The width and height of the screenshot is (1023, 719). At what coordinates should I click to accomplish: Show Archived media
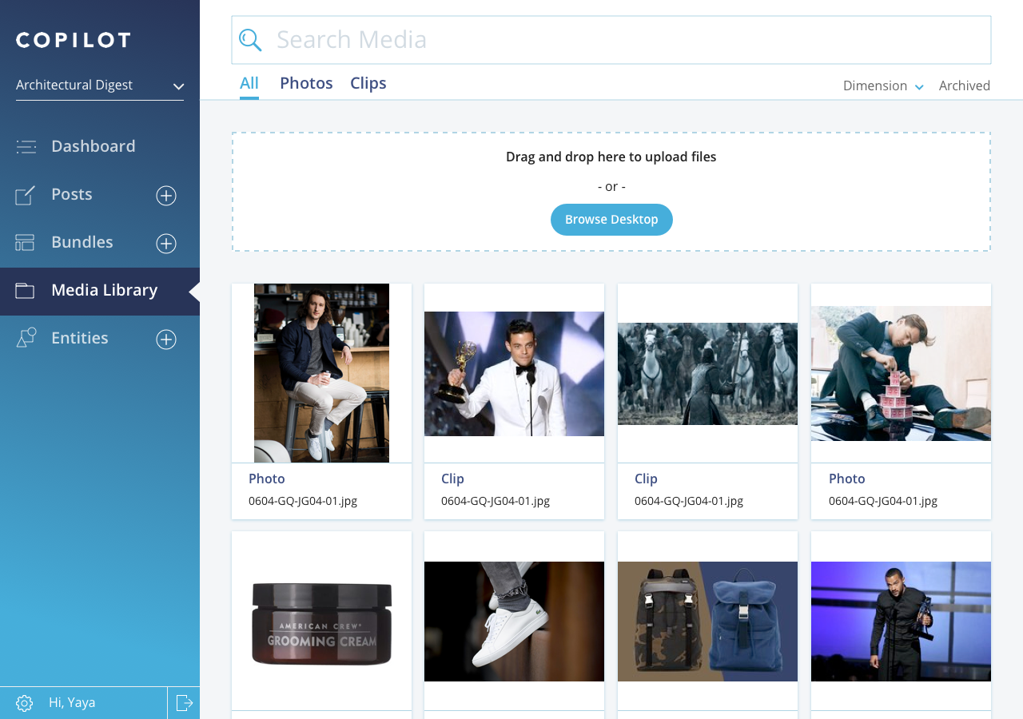coord(965,86)
